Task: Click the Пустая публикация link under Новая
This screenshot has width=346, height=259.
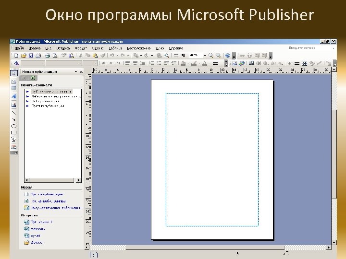Action: (47, 194)
